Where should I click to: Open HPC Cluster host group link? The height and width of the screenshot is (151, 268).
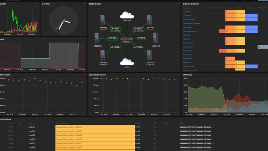(x=187, y=27)
